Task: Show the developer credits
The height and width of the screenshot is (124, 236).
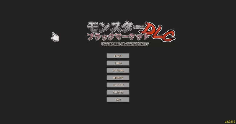Action: coord(118,92)
